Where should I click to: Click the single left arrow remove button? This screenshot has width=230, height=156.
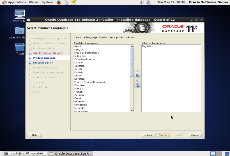[137, 81]
